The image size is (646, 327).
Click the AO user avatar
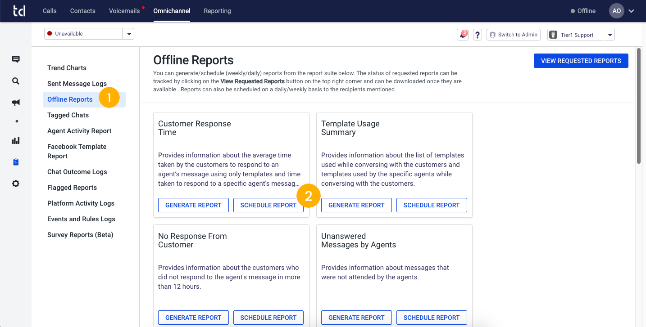617,11
